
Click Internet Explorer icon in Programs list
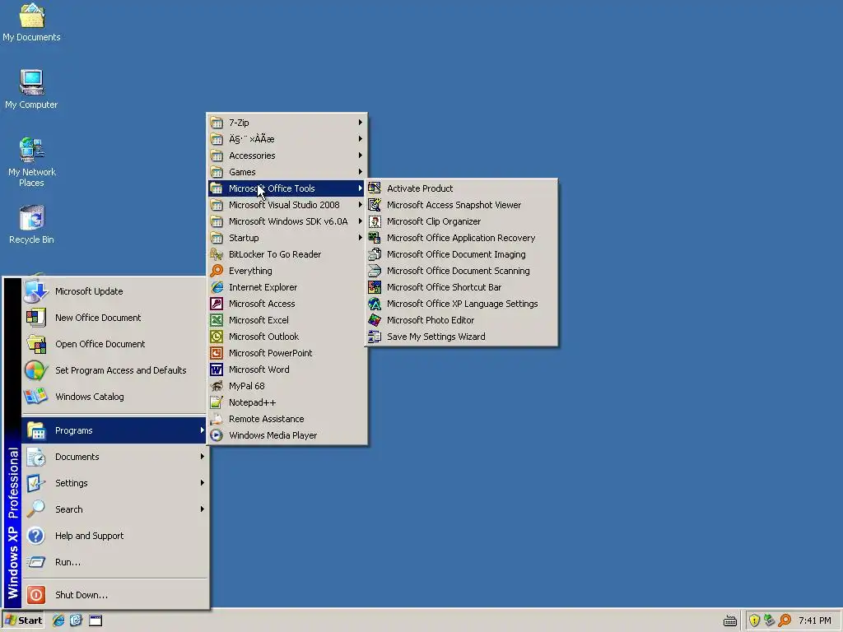(x=217, y=287)
